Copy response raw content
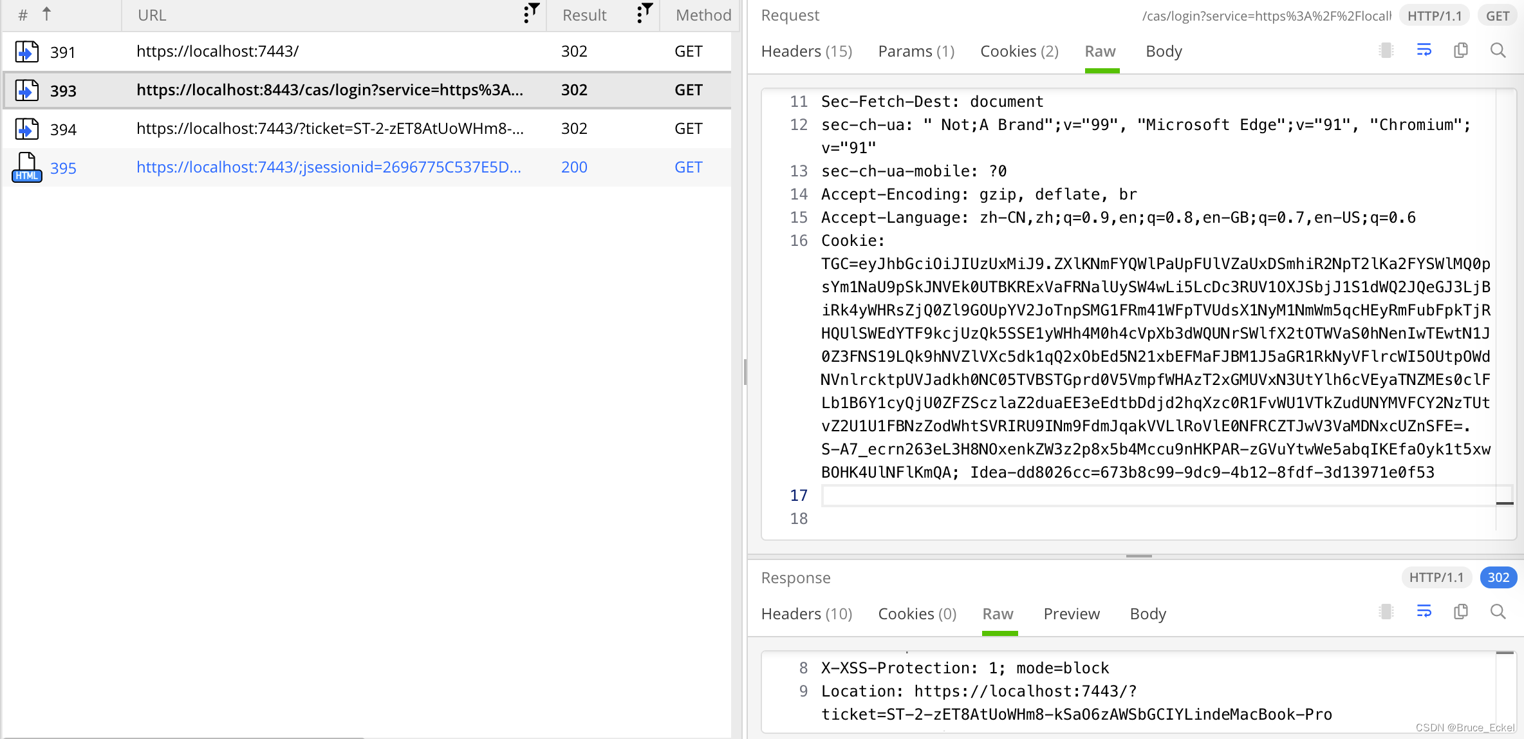Screen dimensions: 1524x739 pyautogui.click(x=1461, y=612)
